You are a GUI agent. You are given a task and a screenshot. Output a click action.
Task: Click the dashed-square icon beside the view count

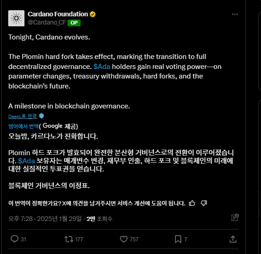point(235,218)
